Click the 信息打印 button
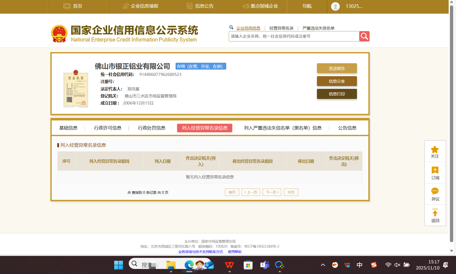 [x=337, y=94]
